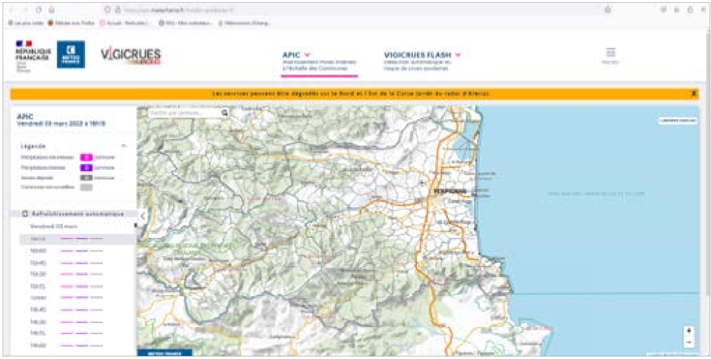The width and height of the screenshot is (711, 359).
Task: Select the 15h45 timeline entry
Action: (x=38, y=262)
